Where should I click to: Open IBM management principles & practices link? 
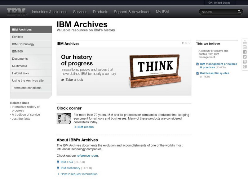click(x=219, y=66)
